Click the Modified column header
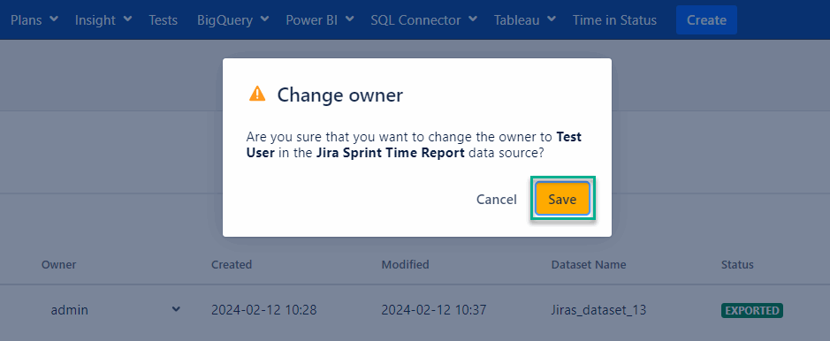Image resolution: width=830 pixels, height=341 pixels. [x=405, y=264]
